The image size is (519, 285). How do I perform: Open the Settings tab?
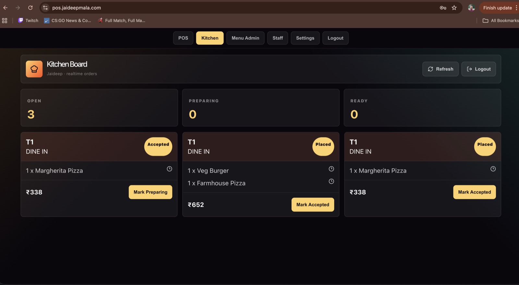point(305,38)
